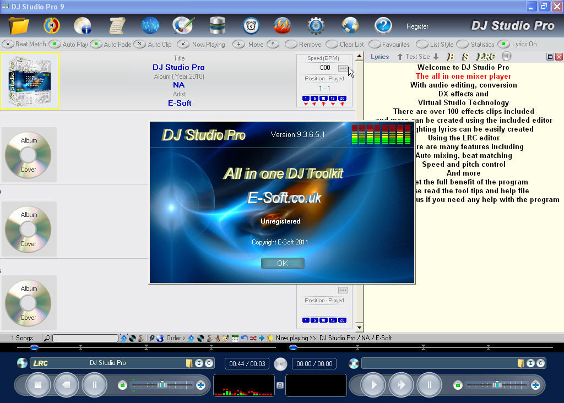Toggle the Auto Clip option
Viewport: 564px width, 403px height.
[x=139, y=44]
